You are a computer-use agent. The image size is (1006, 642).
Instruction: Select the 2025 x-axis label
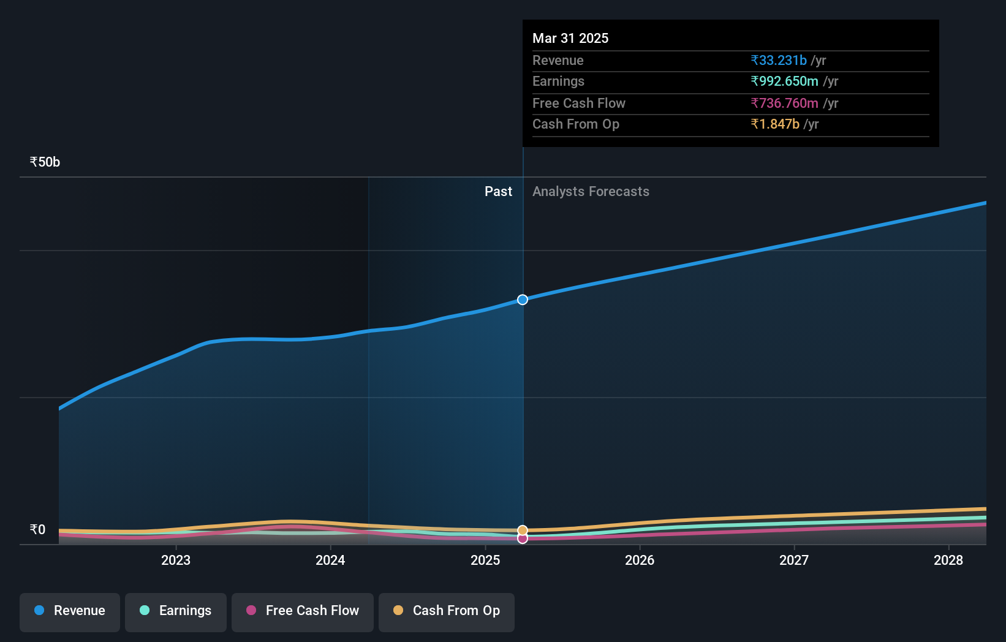(x=485, y=560)
